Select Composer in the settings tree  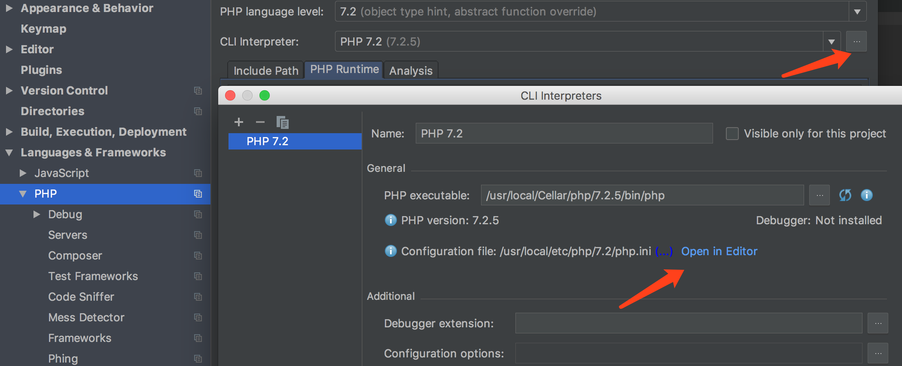point(75,256)
